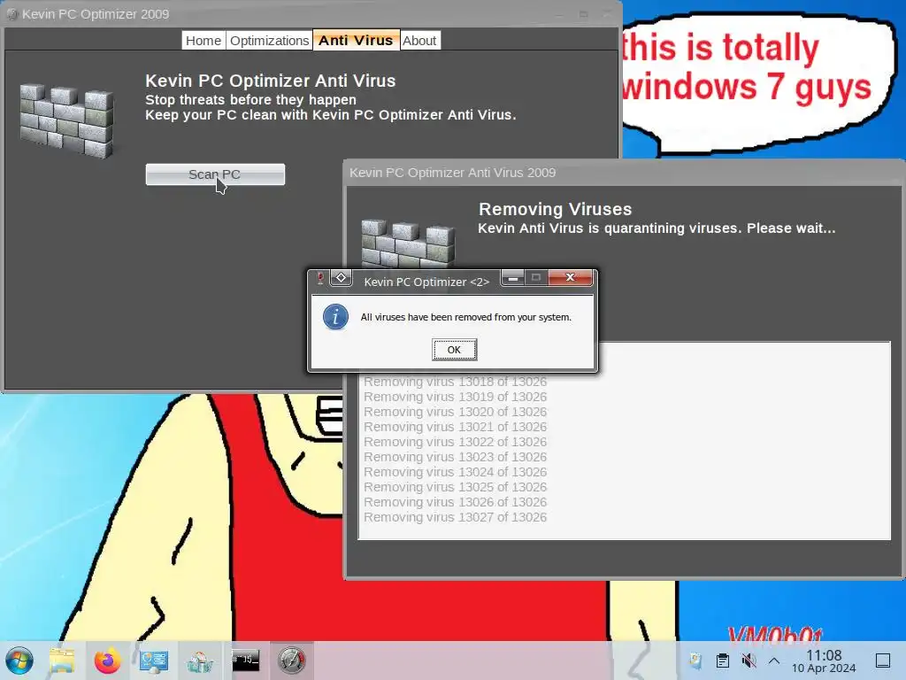Click OK in the viruses removed dialog
The height and width of the screenshot is (680, 906).
tap(454, 350)
